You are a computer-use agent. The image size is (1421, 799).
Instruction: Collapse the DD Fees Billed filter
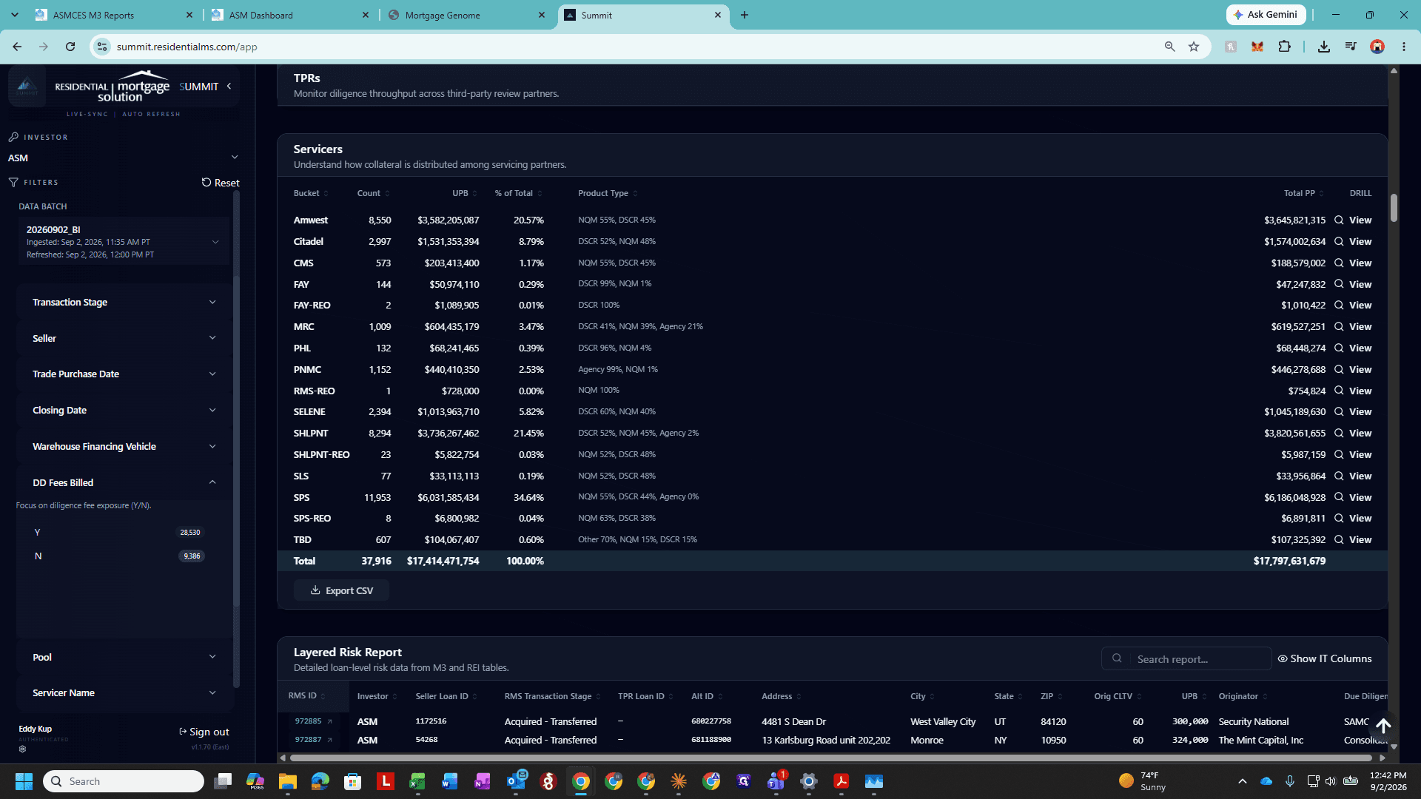coord(124,482)
